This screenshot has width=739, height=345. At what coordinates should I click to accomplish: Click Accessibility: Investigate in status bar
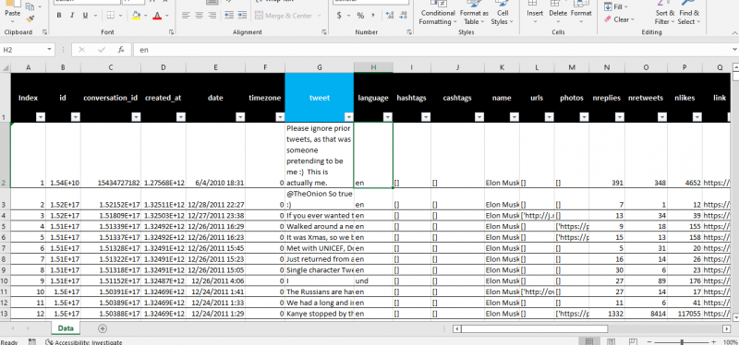click(x=83, y=342)
